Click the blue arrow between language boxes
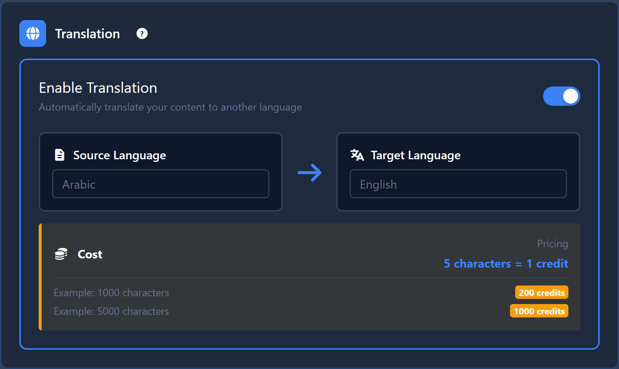The height and width of the screenshot is (369, 619). (x=309, y=173)
